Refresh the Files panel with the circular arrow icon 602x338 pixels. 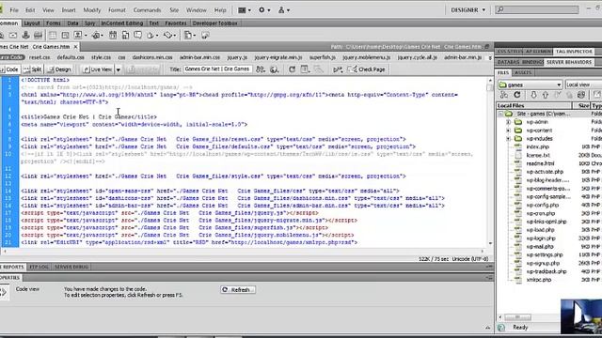click(517, 95)
